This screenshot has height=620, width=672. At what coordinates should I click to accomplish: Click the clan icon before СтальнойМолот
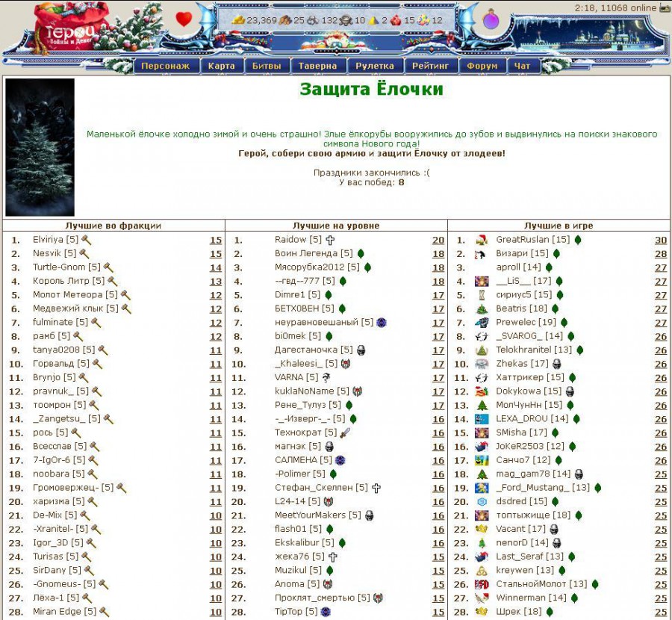[x=482, y=584]
